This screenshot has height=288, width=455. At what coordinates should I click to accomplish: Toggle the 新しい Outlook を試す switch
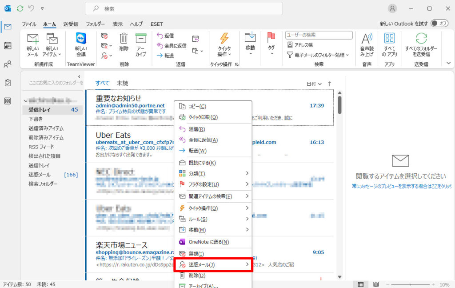439,24
